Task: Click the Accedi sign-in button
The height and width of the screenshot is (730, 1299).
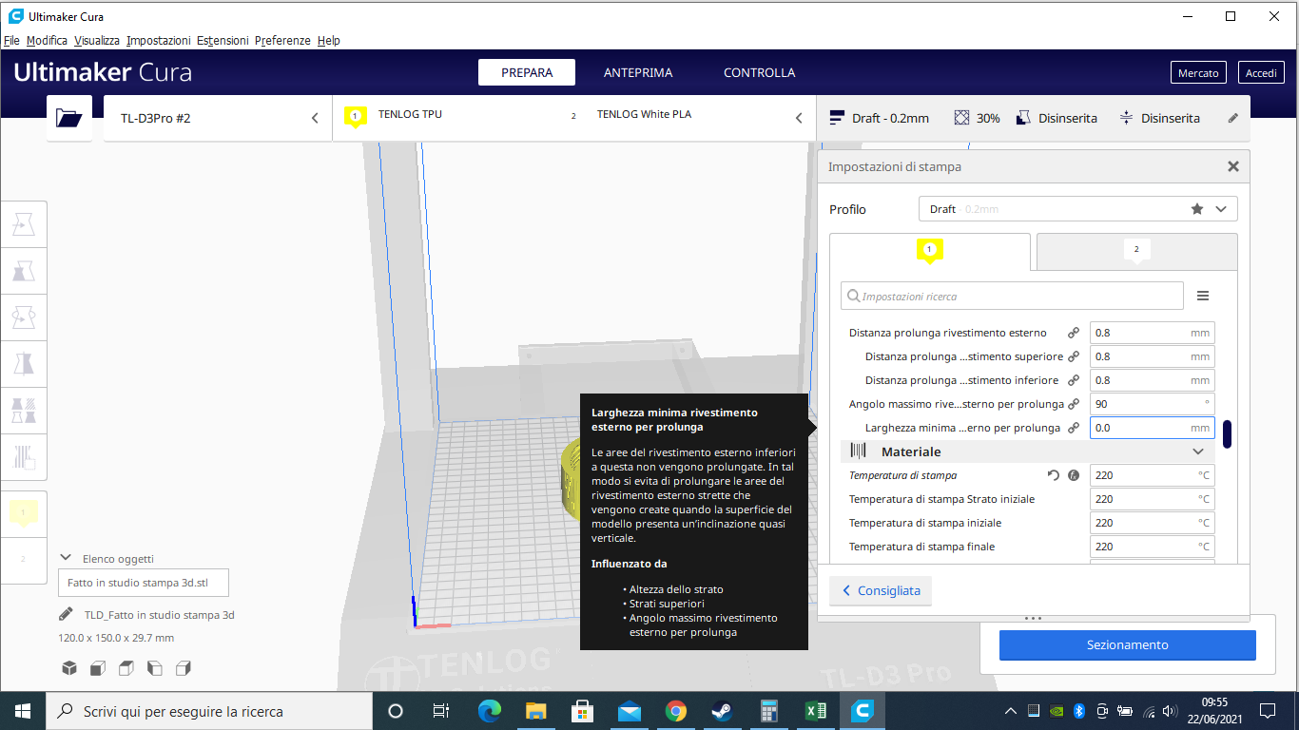Action: [1261, 72]
